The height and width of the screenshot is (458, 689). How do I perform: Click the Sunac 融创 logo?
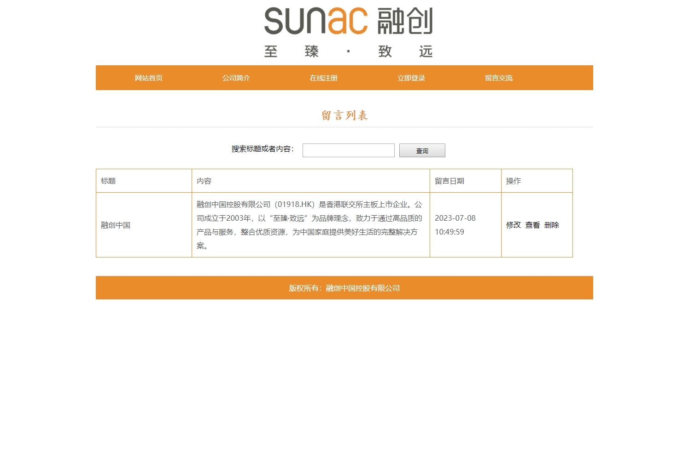(348, 32)
